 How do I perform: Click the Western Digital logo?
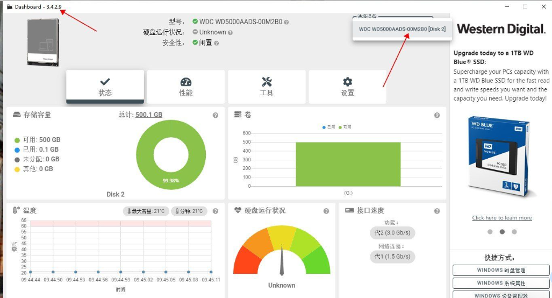[x=501, y=29]
